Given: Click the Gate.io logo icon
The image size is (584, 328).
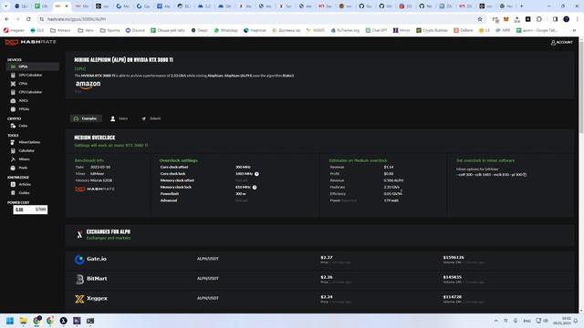Looking at the screenshot, I should 79,259.
